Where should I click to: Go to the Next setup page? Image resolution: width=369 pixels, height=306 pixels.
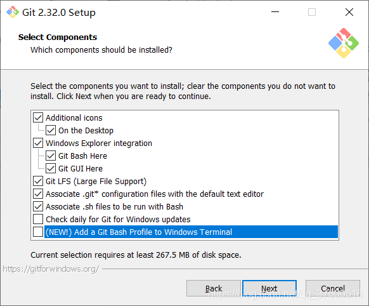click(x=269, y=288)
